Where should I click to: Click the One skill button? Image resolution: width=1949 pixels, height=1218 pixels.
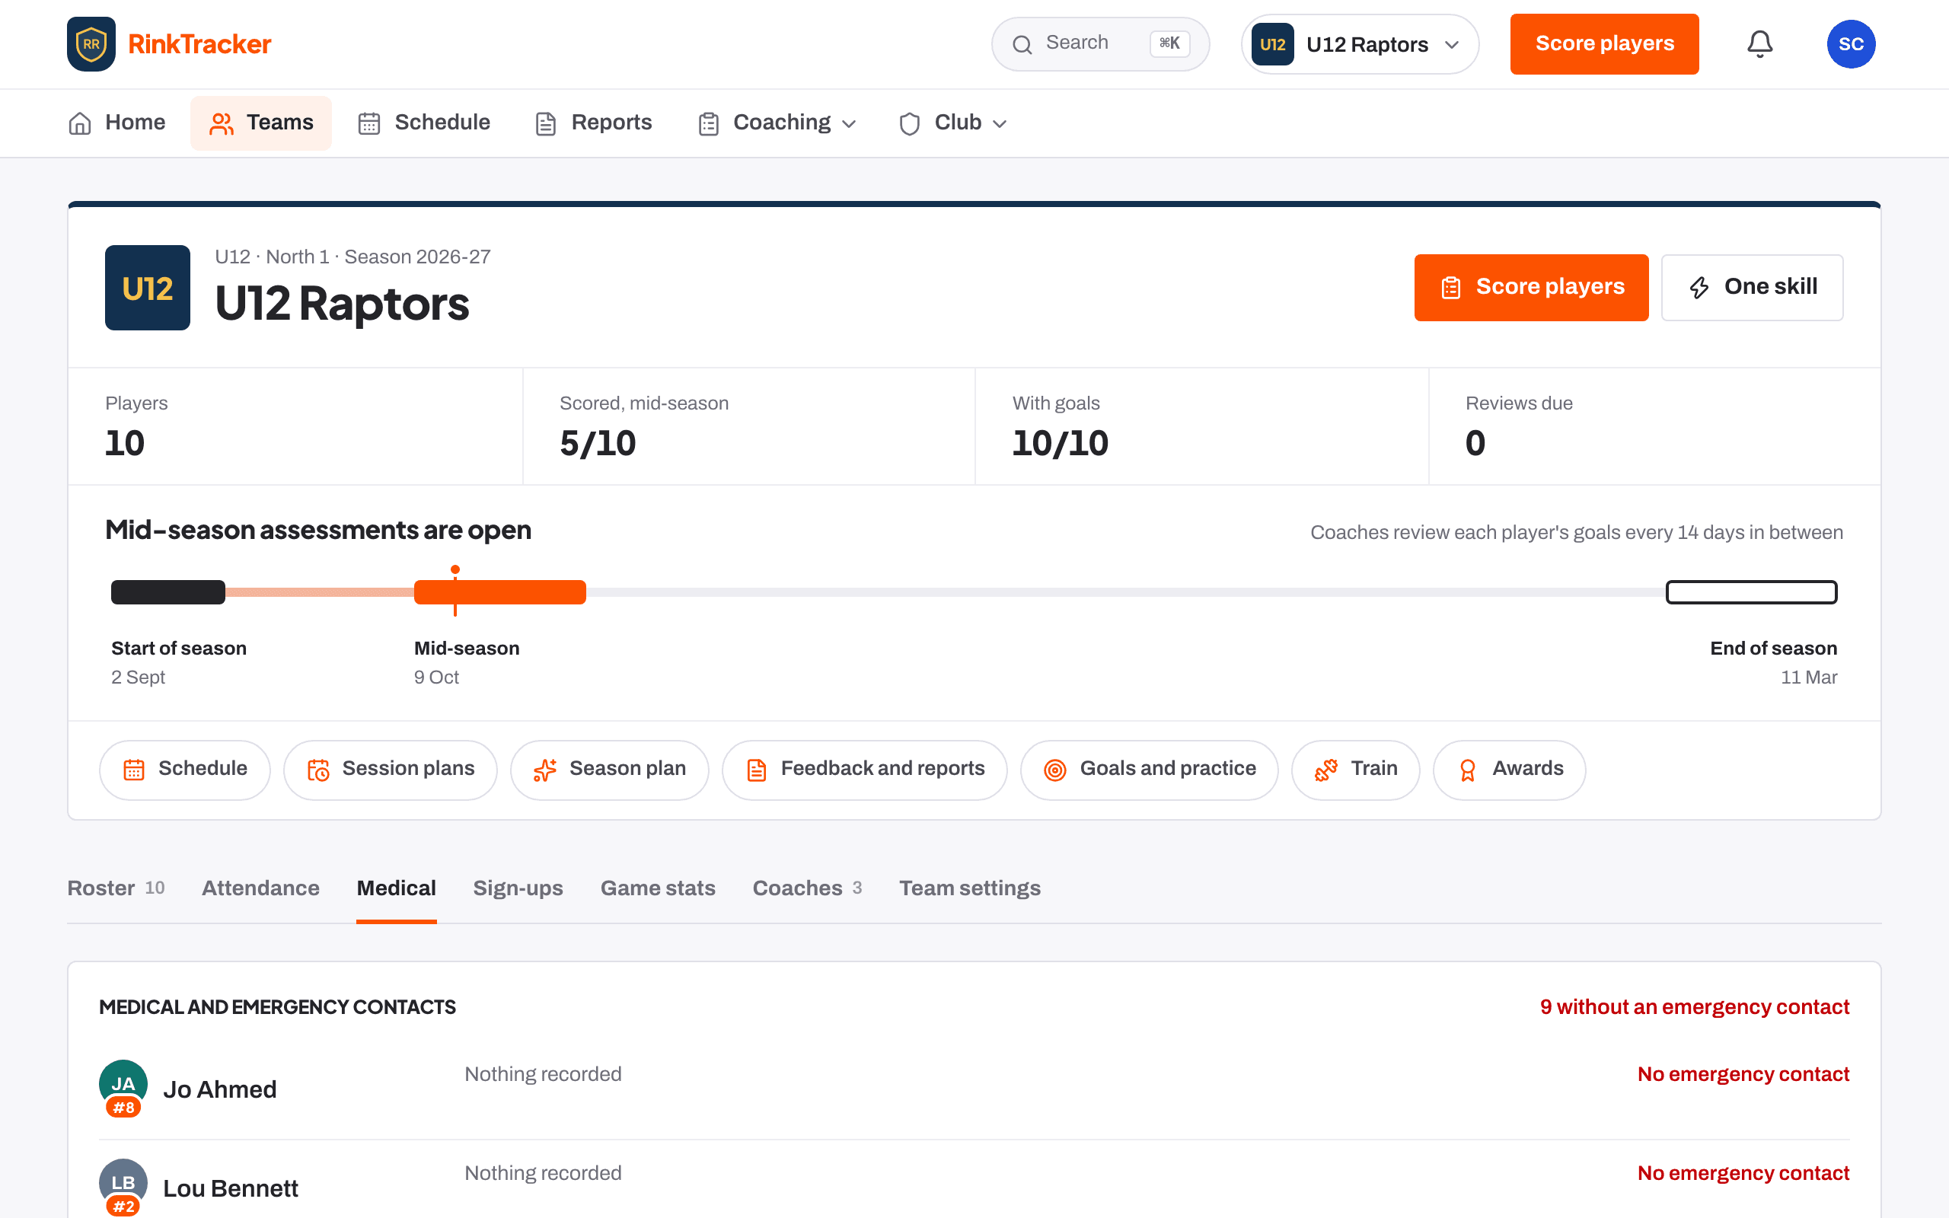(1752, 288)
